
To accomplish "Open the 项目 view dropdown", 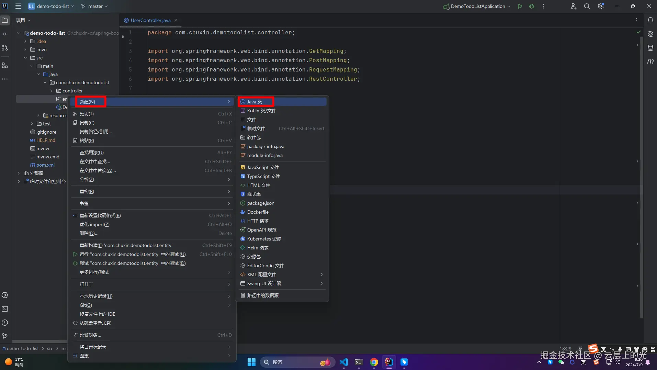I will [x=23, y=20].
